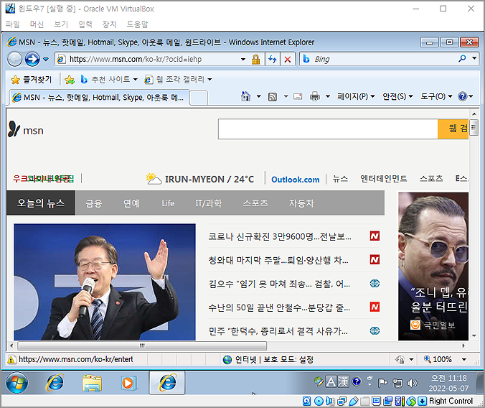Click 뉴스 in MSN navigation
This screenshot has width=485, height=408.
340,179
